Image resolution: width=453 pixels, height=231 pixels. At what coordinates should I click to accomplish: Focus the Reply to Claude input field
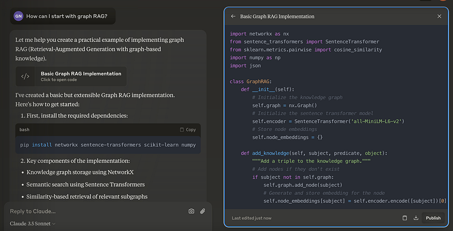click(95, 211)
